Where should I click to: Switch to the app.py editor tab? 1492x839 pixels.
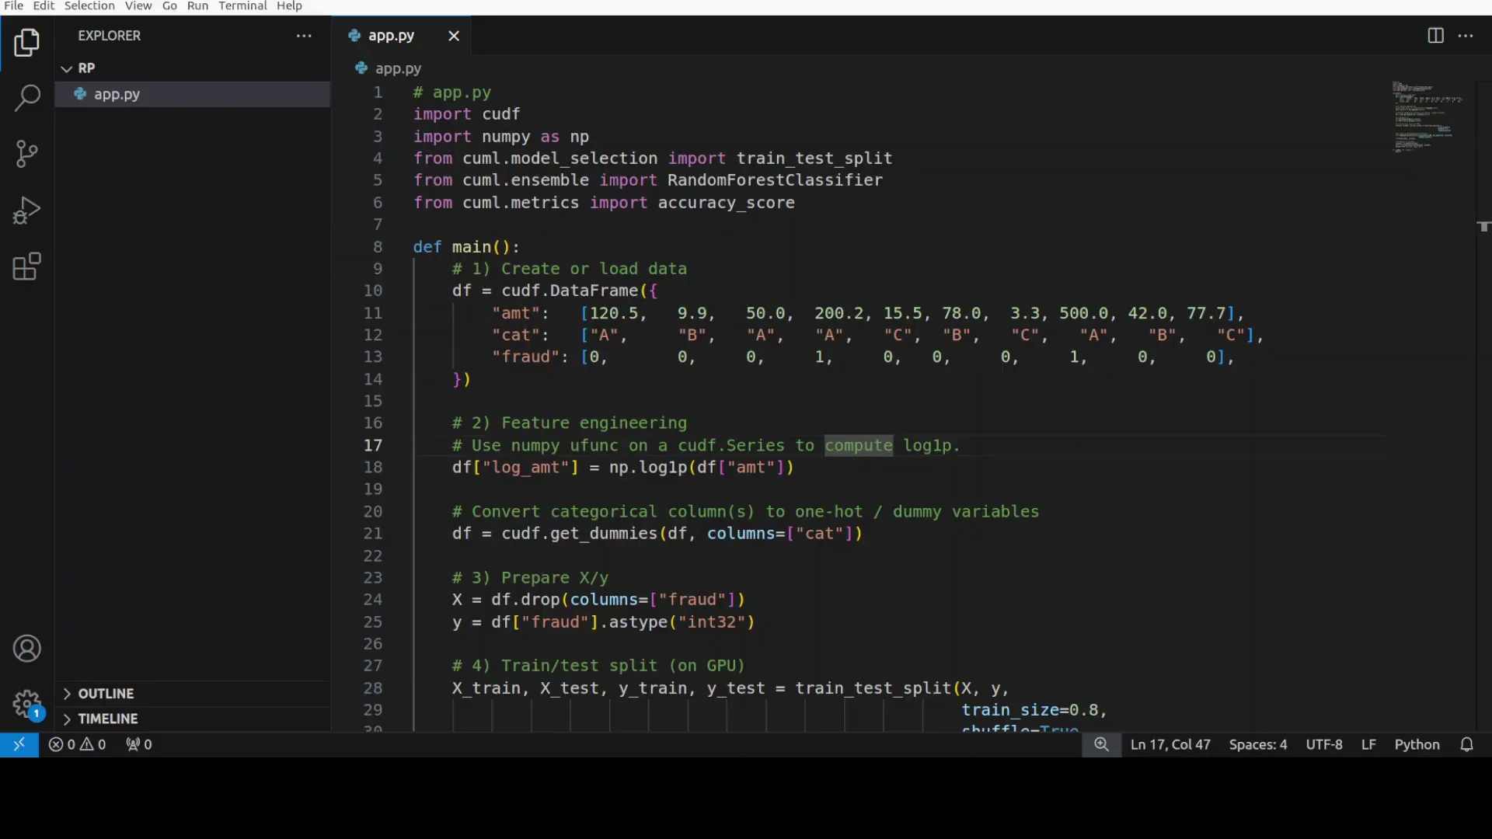(392, 36)
